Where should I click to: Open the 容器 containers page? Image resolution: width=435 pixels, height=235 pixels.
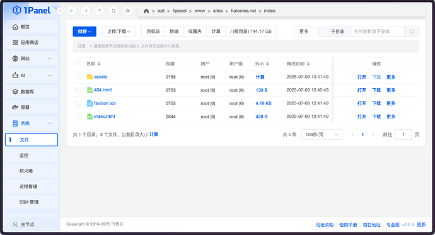point(32,107)
